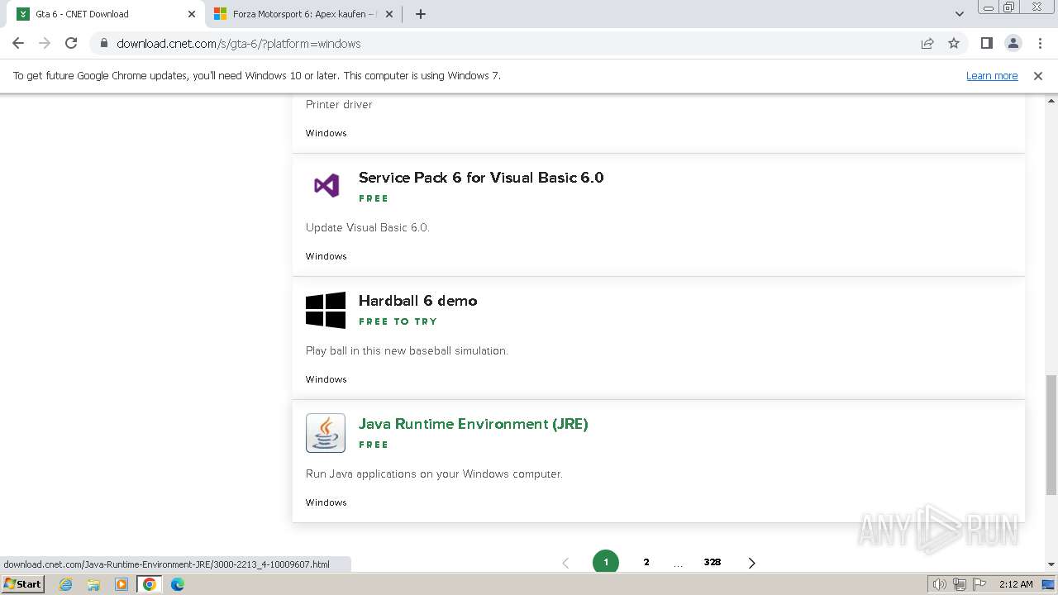Select the Gta 6 - CNET Download tab

click(106, 14)
